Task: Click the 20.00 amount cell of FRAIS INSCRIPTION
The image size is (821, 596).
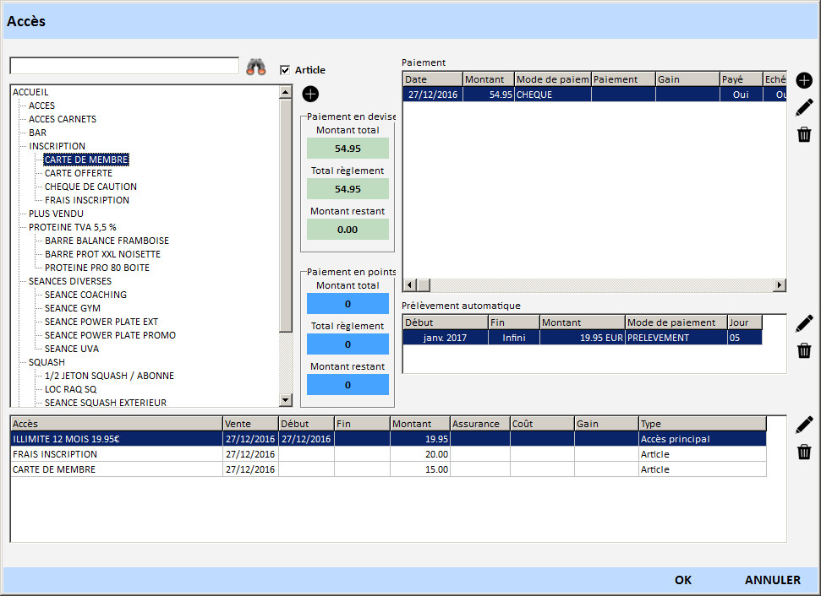Action: tap(420, 454)
